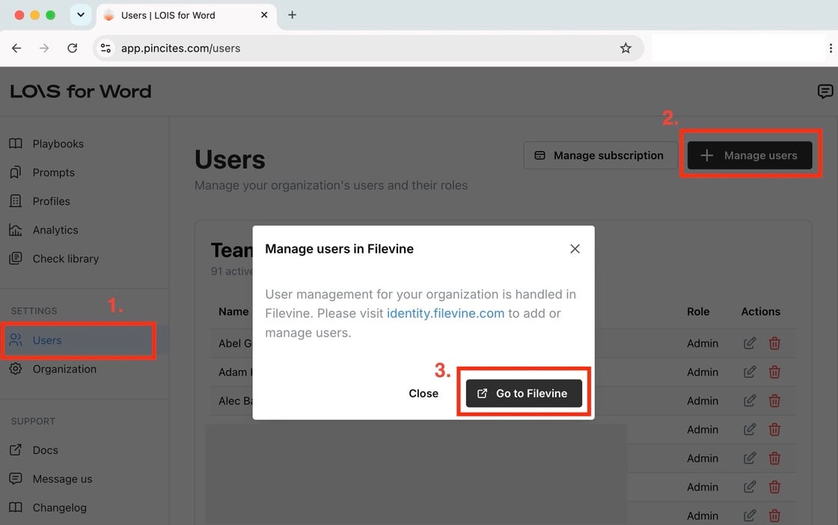This screenshot has height=525, width=838.
Task: Click the Actions column header
Action: (760, 311)
